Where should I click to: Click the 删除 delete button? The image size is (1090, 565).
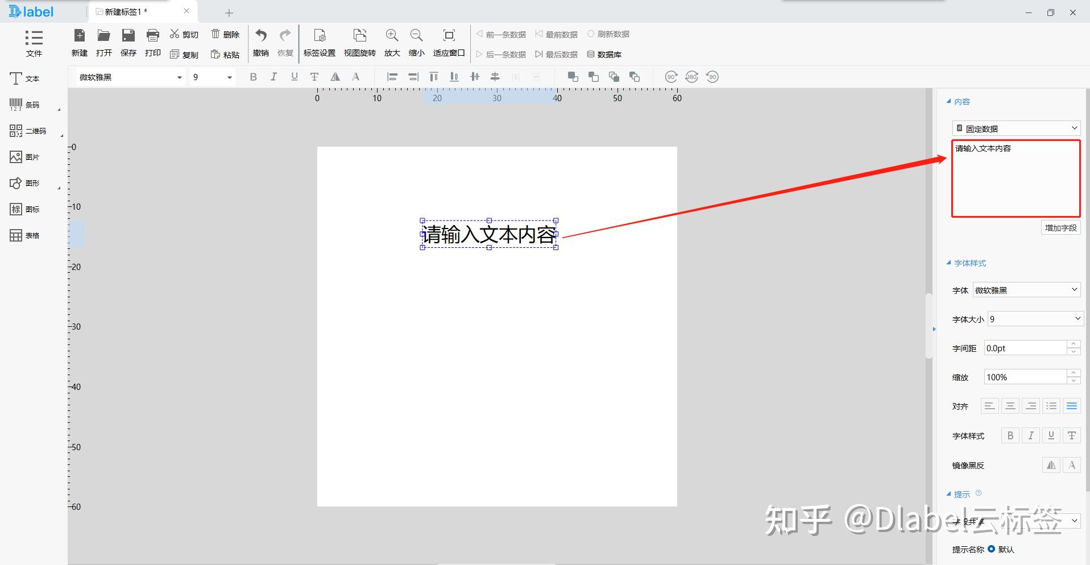coord(225,35)
